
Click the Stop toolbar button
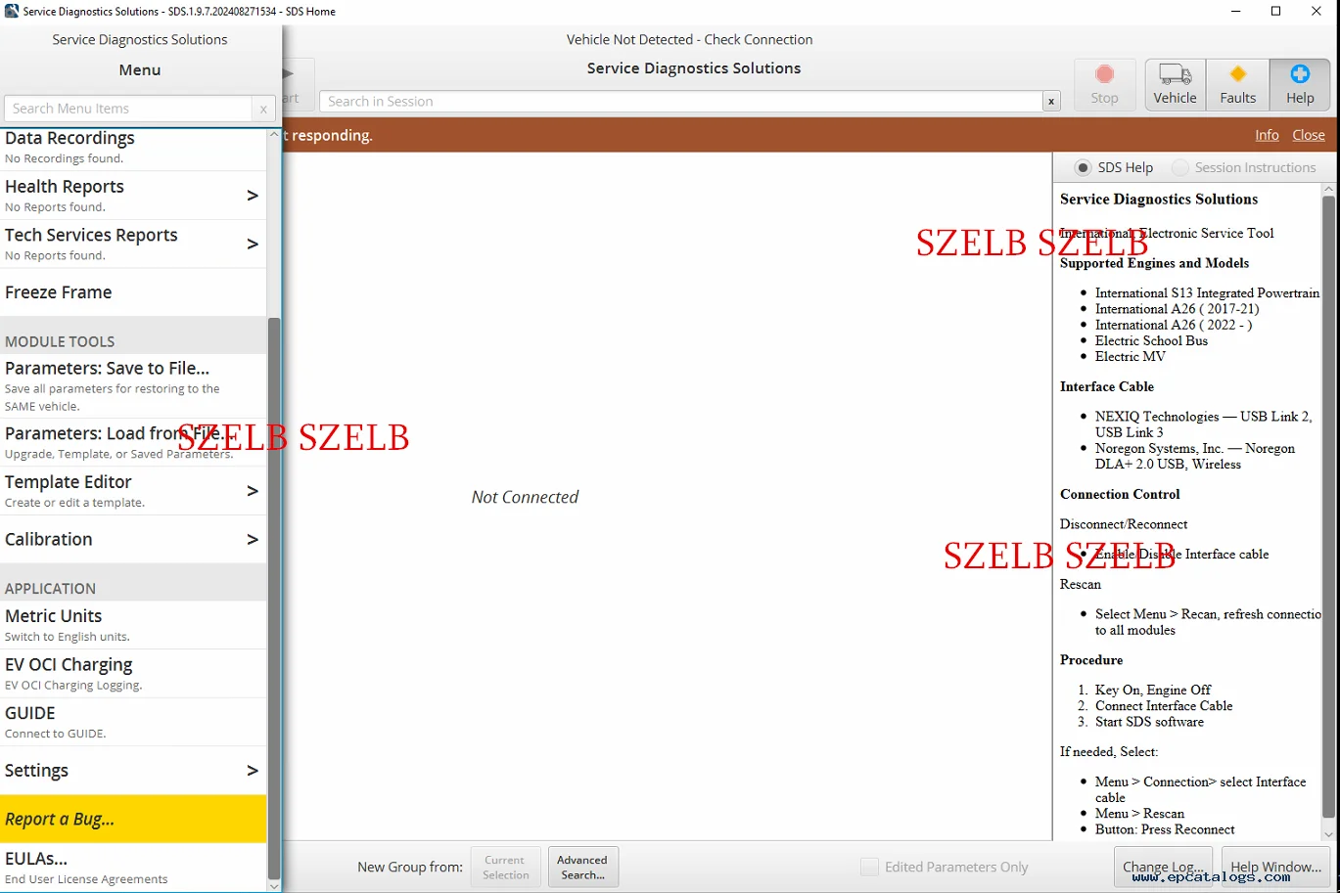point(1104,84)
